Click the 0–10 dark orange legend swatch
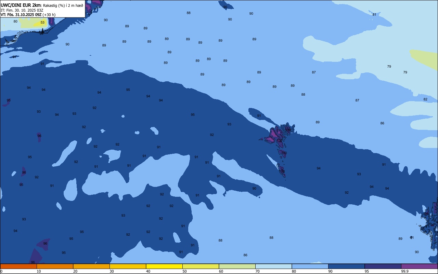Viewport: 438px width, 274px height. tap(18, 266)
